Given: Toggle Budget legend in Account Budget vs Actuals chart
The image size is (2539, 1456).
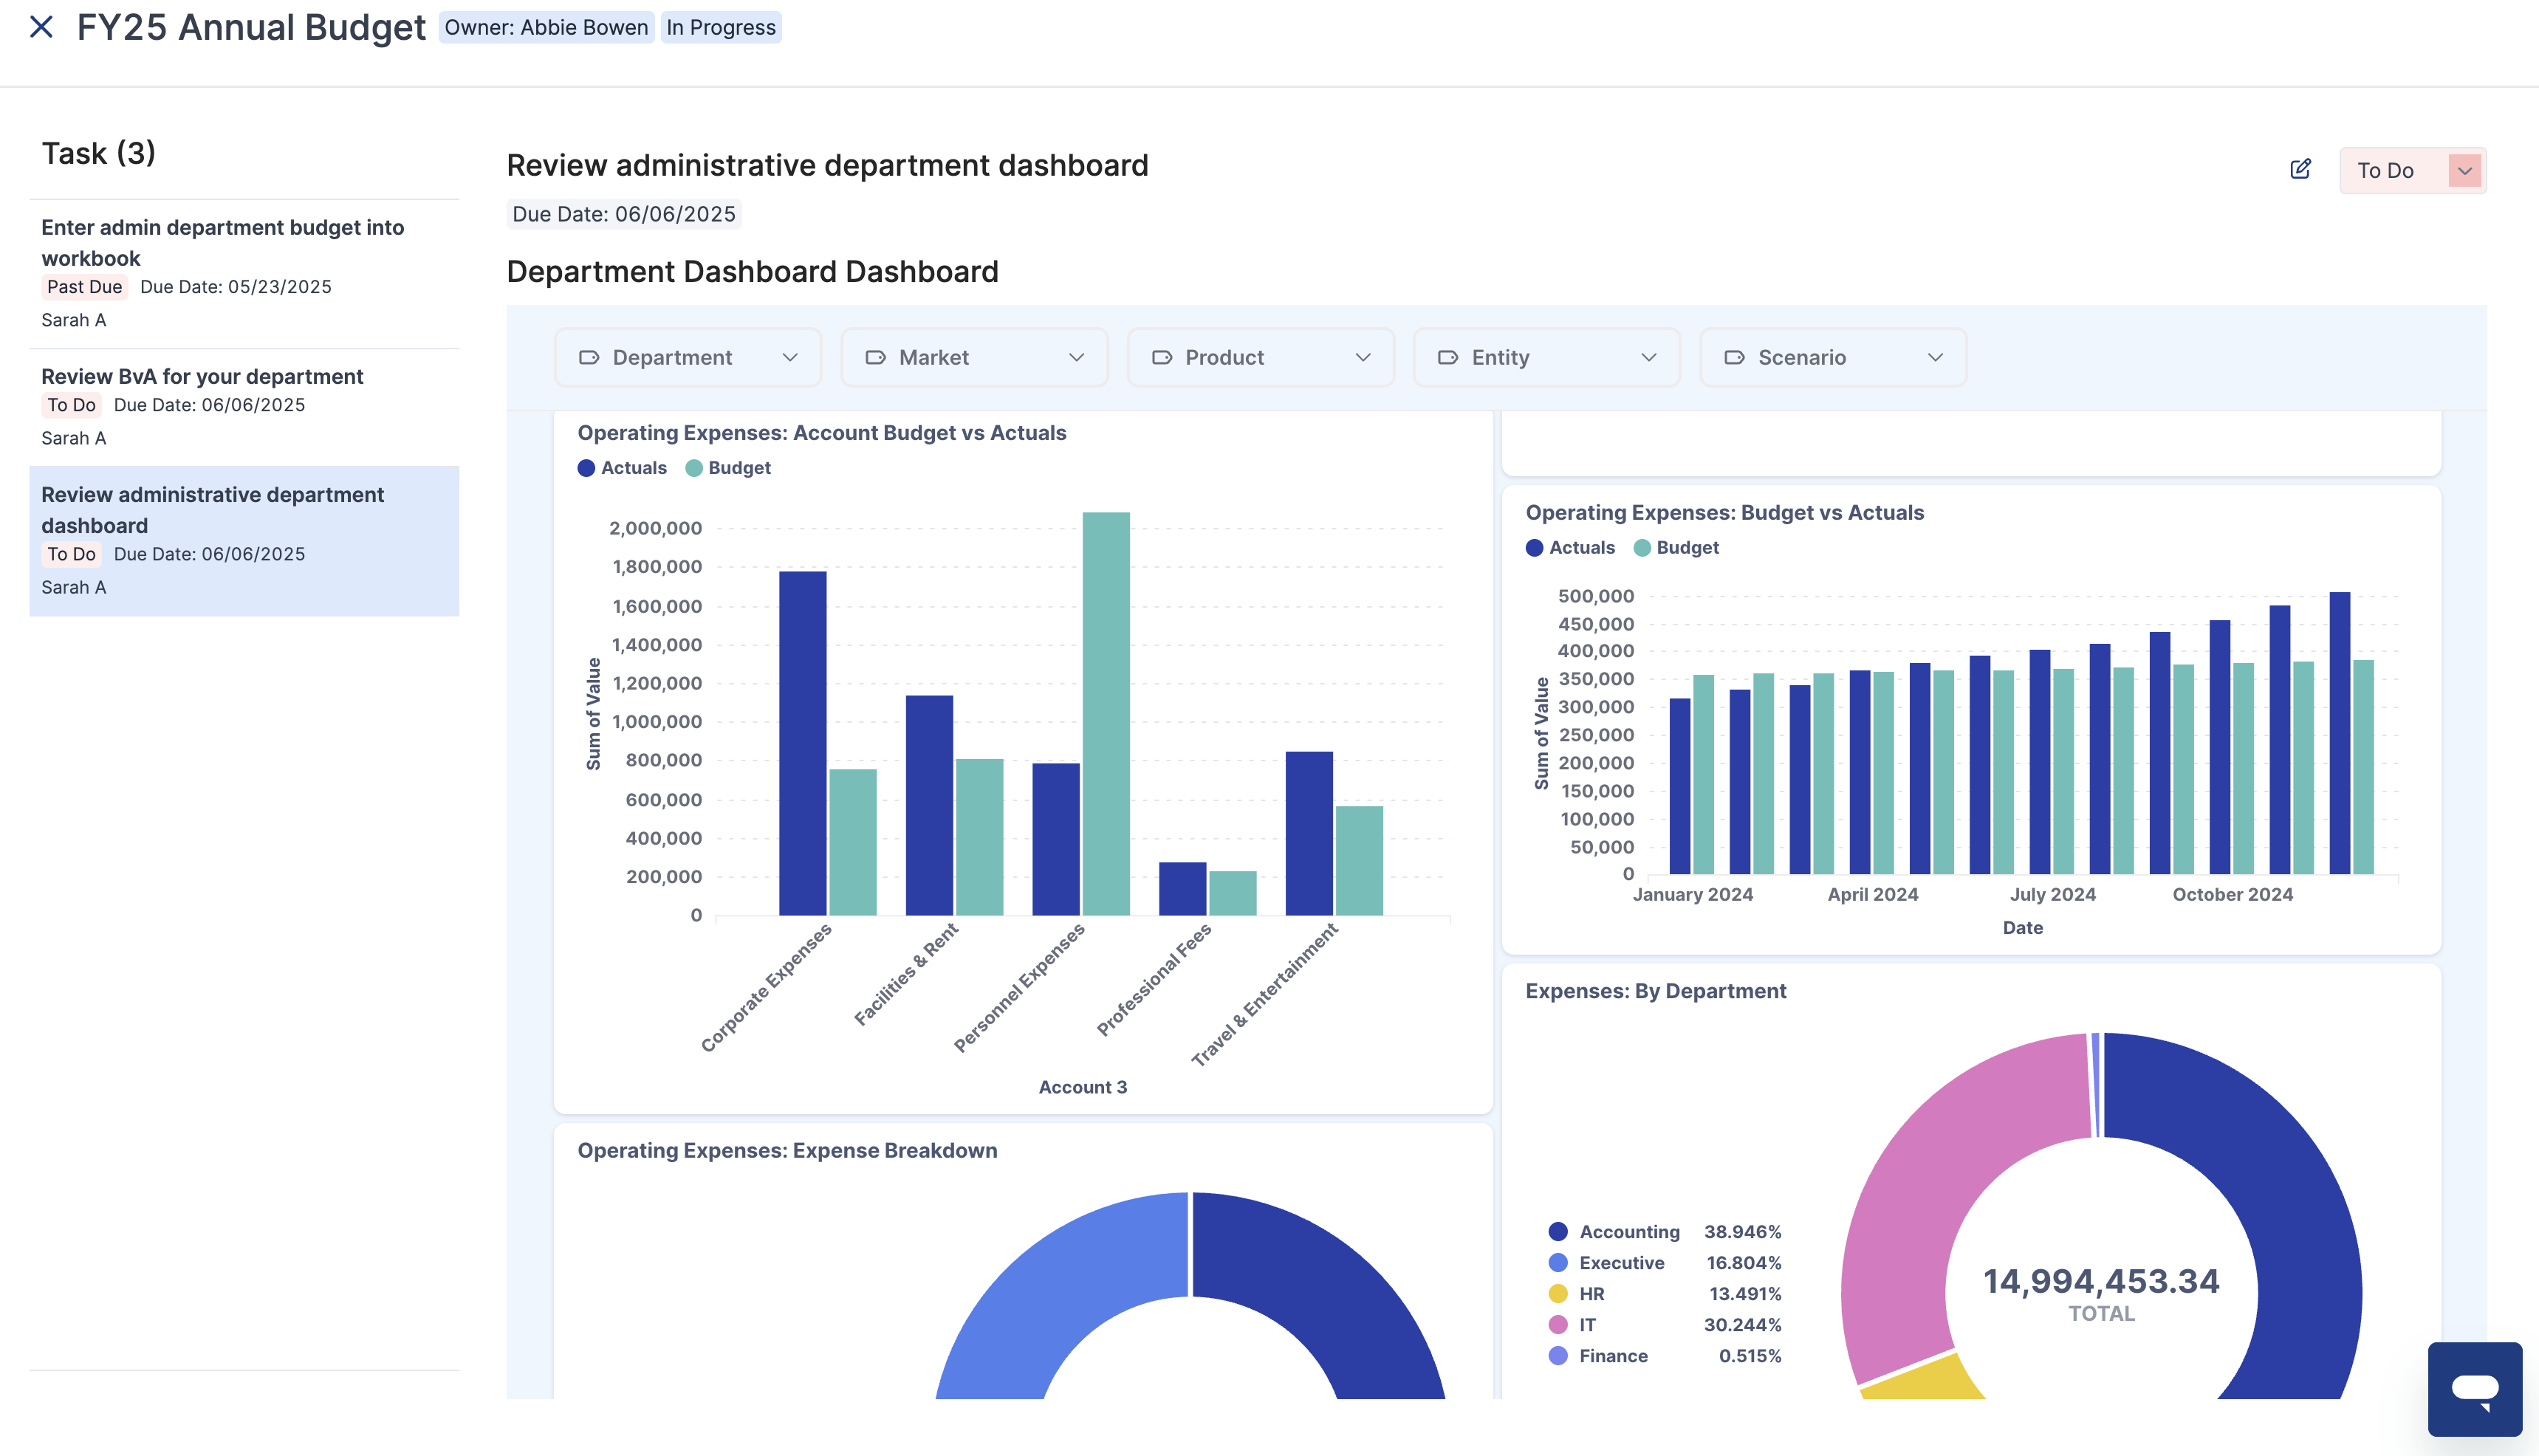Looking at the screenshot, I should (728, 468).
